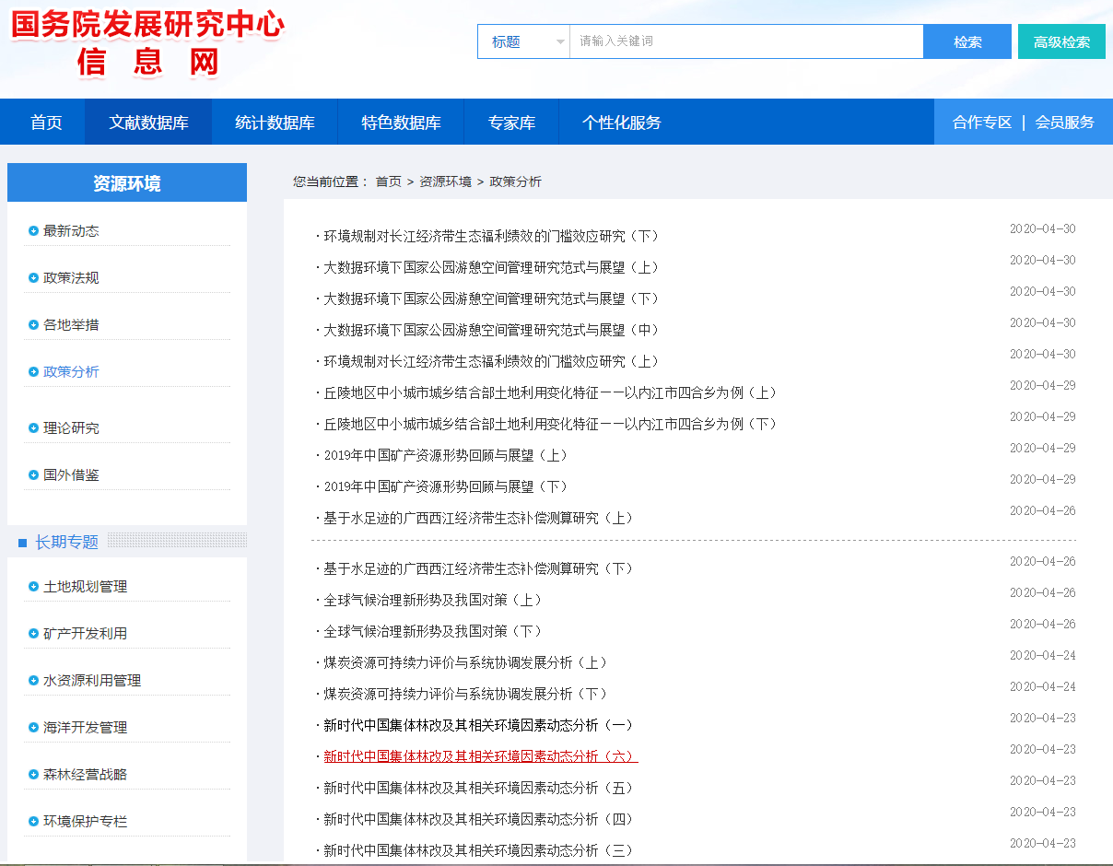Open 高级检索 advanced search
The image size is (1113, 866).
pos(1061,41)
